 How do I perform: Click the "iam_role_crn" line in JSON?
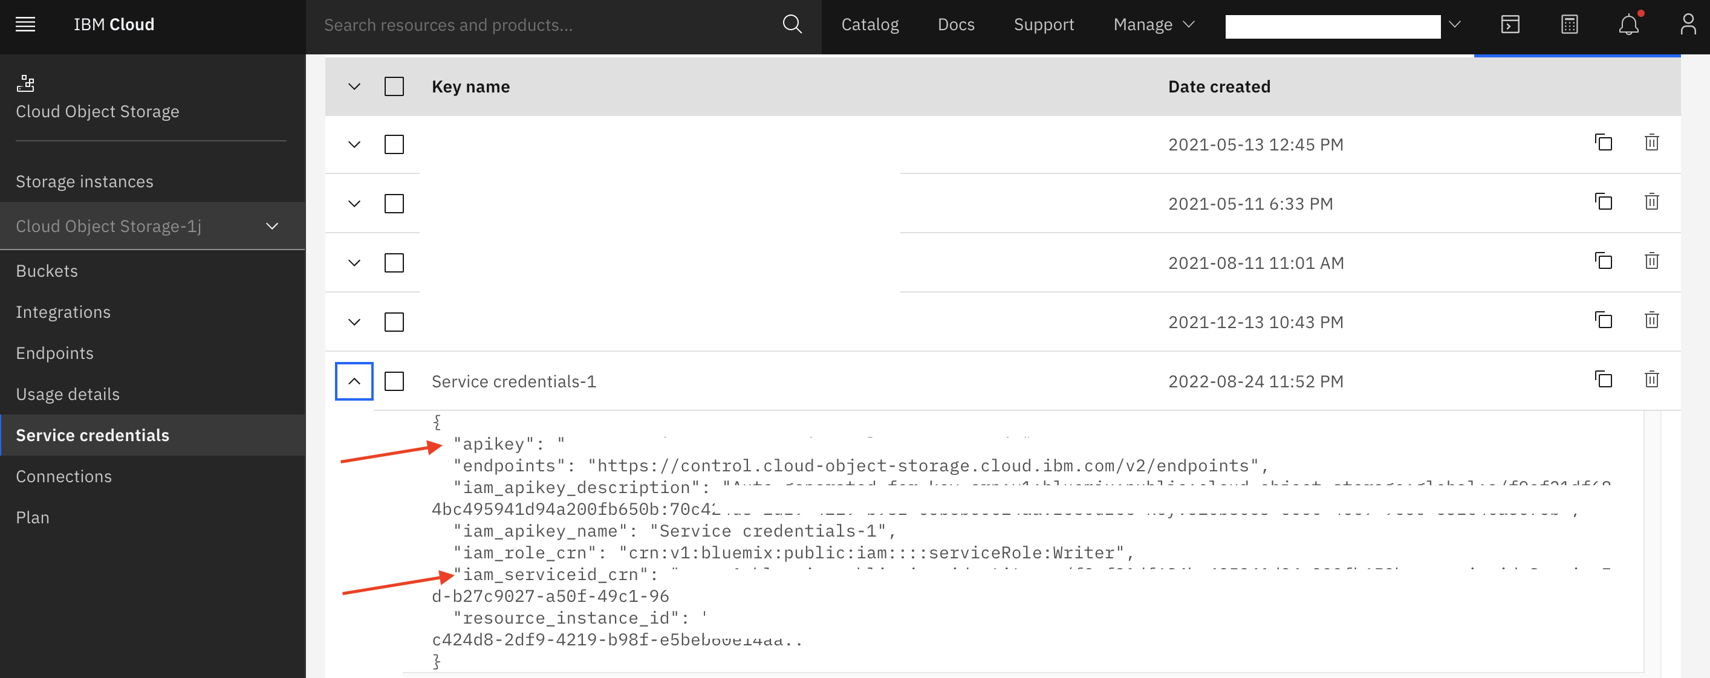pos(794,553)
